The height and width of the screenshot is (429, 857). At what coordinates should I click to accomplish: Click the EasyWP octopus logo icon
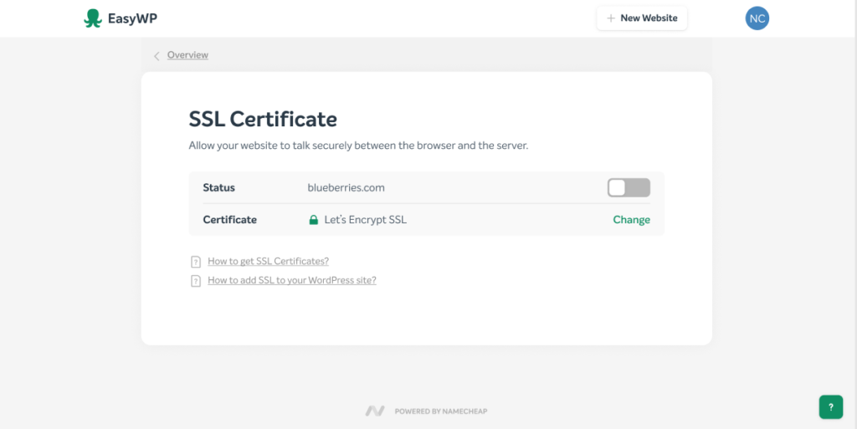93,18
